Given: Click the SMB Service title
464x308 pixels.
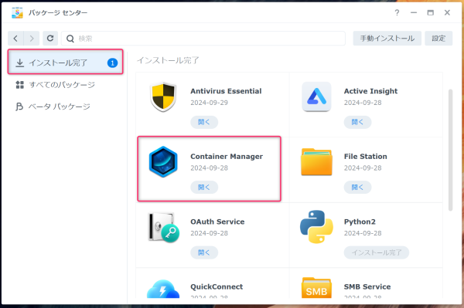Looking at the screenshot, I should point(367,286).
